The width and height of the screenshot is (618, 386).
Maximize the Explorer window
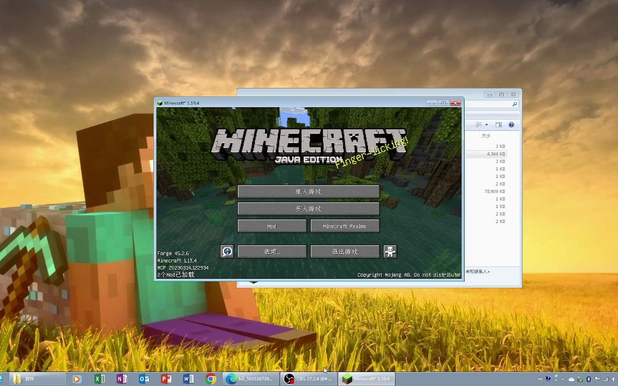502,94
